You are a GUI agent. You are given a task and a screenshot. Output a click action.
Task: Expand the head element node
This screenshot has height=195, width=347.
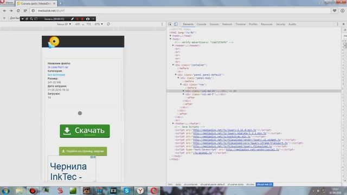point(170,36)
